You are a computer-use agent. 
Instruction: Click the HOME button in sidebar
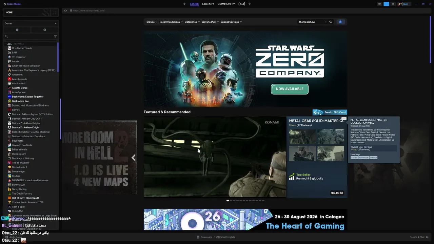pyautogui.click(x=9, y=13)
